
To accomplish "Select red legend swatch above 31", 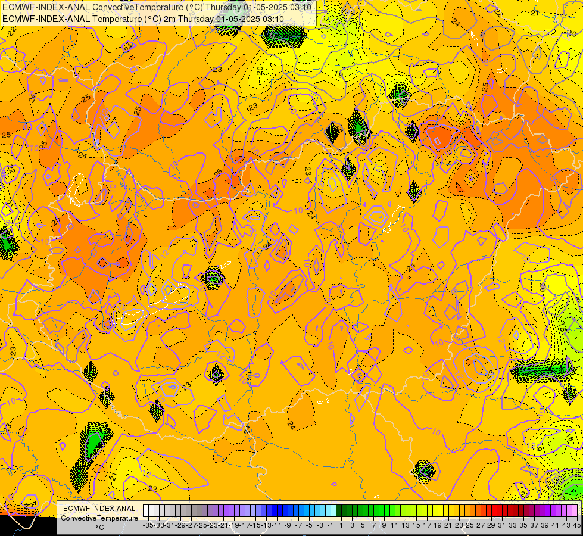I will pos(500,510).
